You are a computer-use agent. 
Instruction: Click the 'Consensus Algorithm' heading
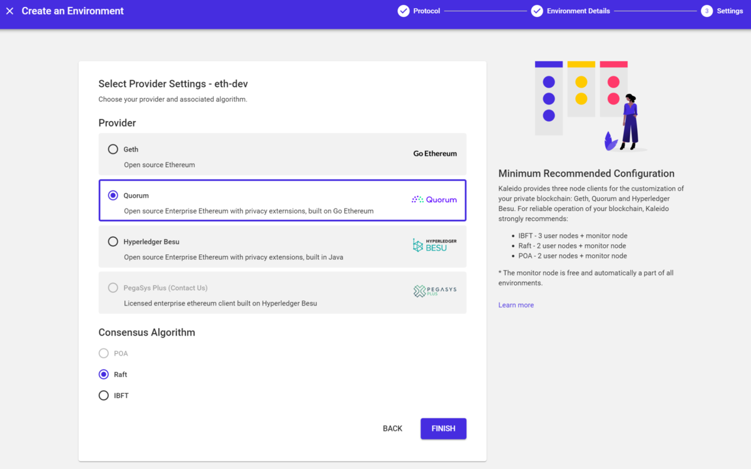(146, 332)
